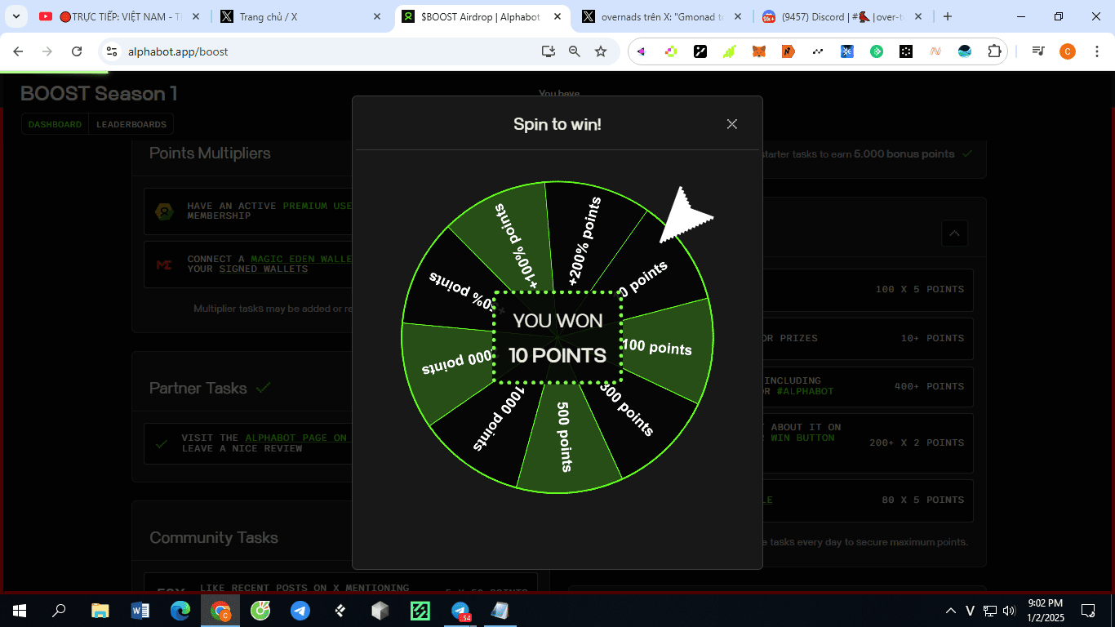This screenshot has height=627, width=1115.
Task: Open the volume control in system tray
Action: (1008, 611)
